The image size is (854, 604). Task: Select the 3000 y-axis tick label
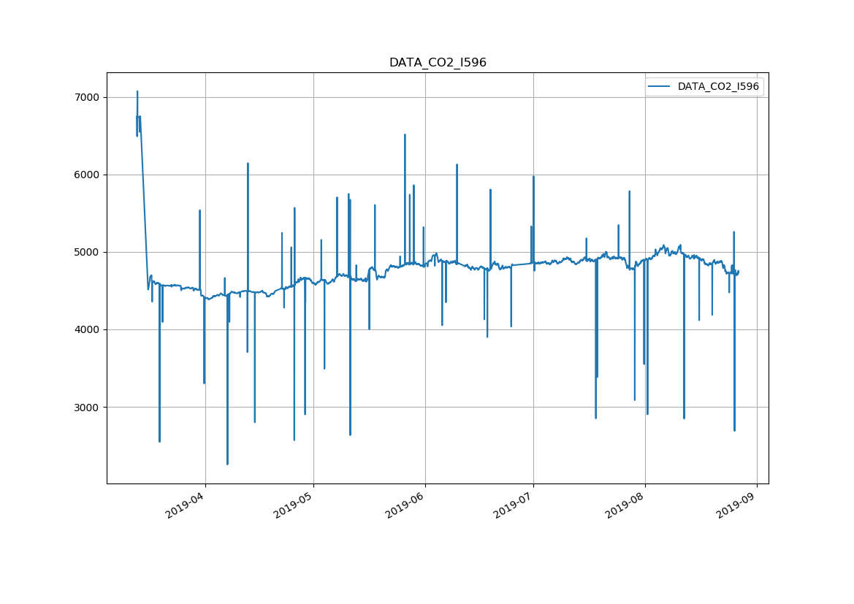click(x=88, y=408)
